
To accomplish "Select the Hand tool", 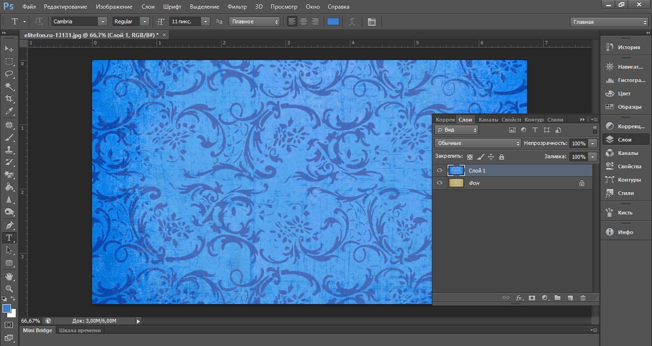I will 9,276.
